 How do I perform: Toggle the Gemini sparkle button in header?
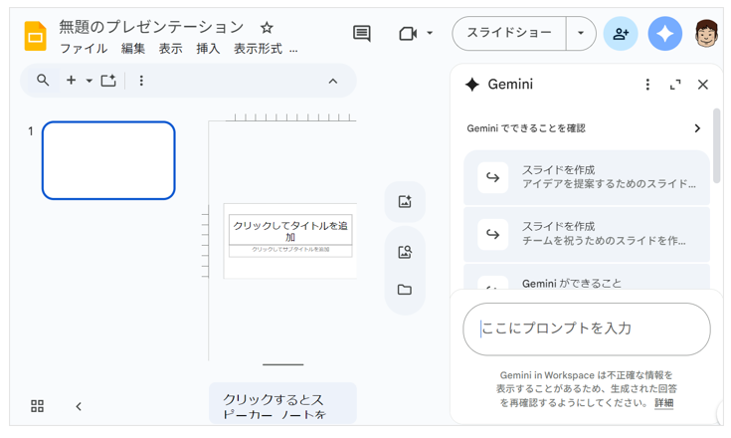pyautogui.click(x=664, y=34)
